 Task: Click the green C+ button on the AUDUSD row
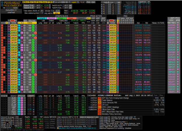pyautogui.click(x=33, y=35)
